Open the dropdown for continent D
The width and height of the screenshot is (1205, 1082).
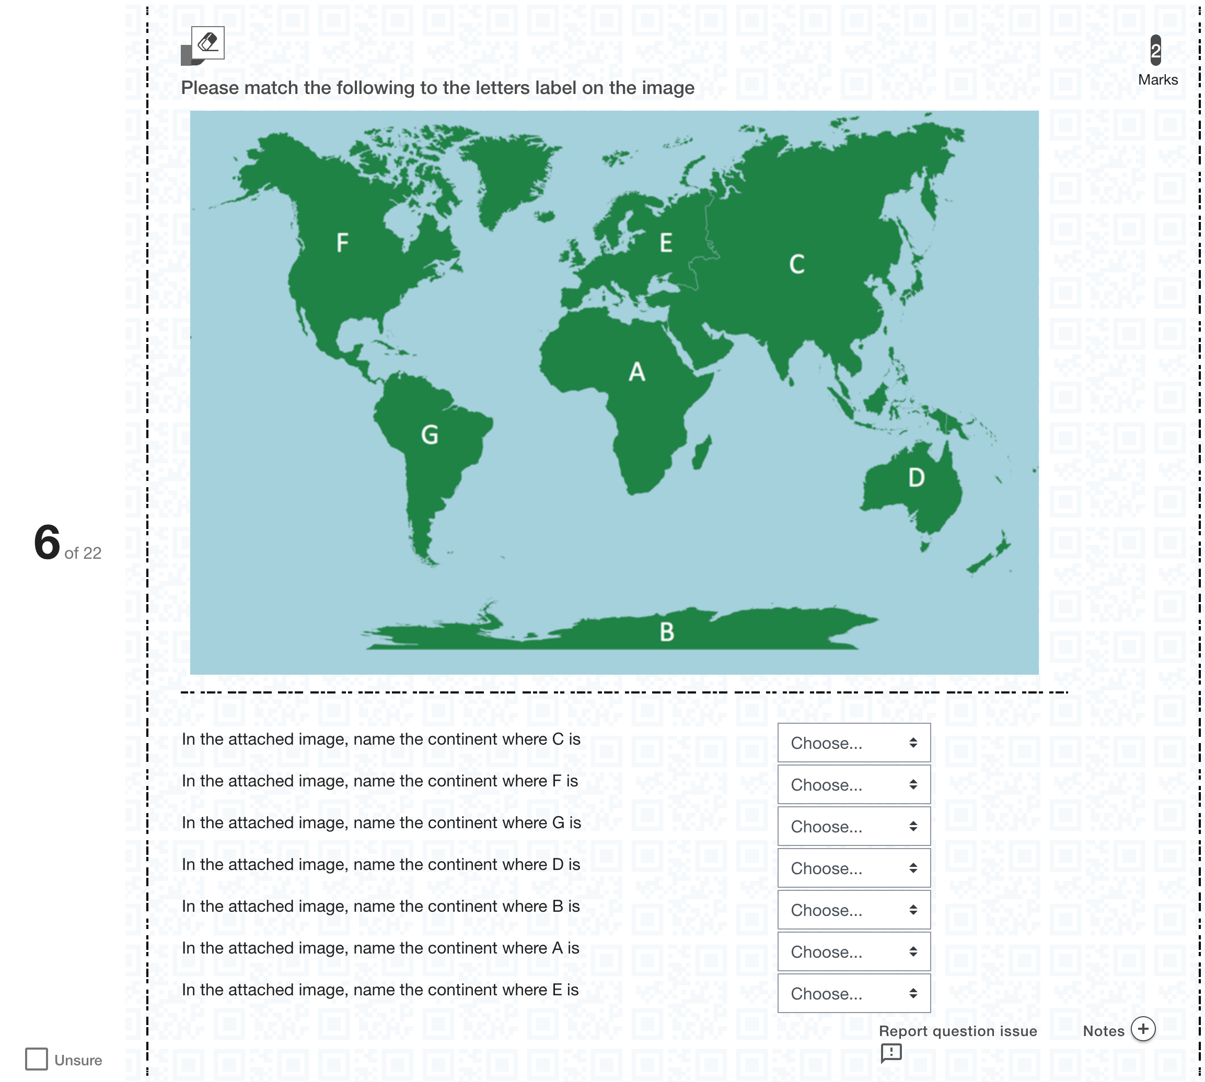853,868
